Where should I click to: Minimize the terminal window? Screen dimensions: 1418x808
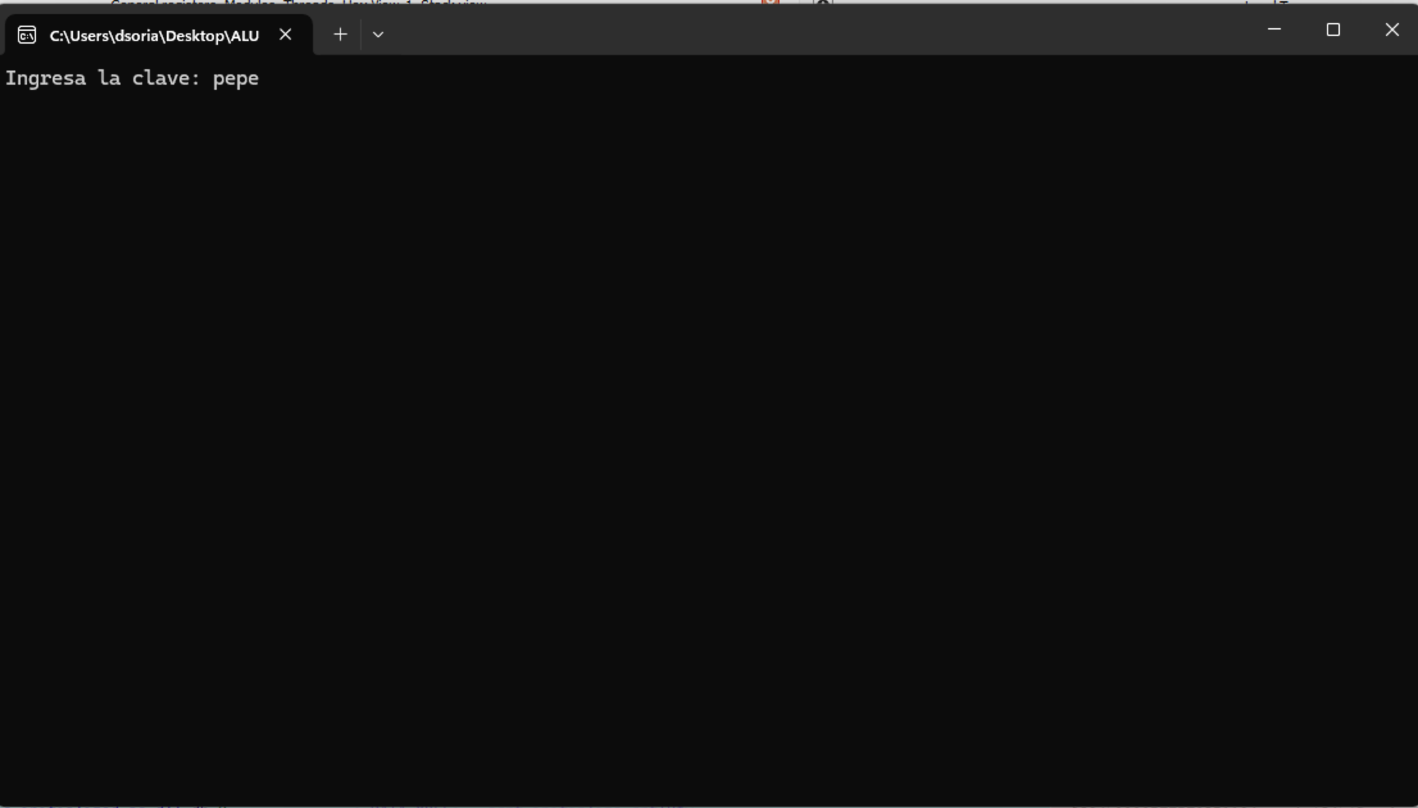click(1274, 29)
